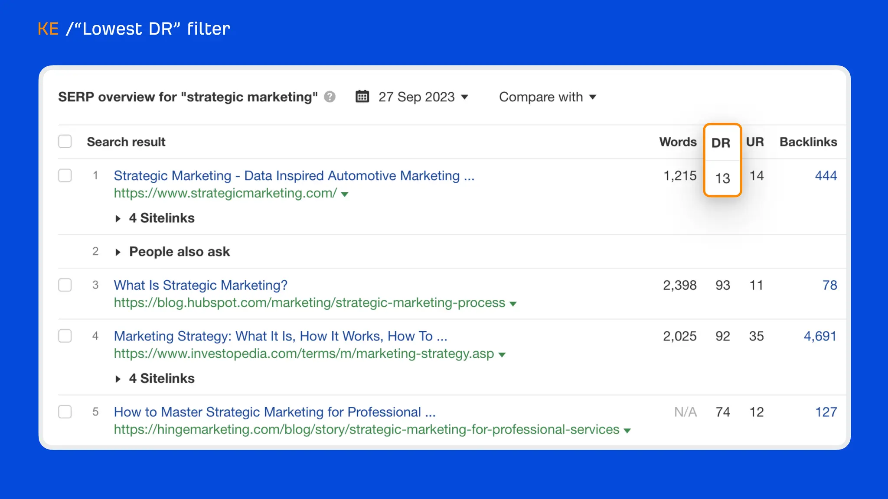
Task: Click the DR column header
Action: pyautogui.click(x=721, y=143)
